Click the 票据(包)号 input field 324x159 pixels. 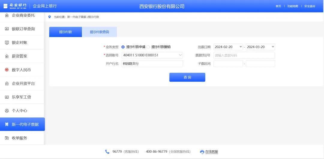[244, 55]
